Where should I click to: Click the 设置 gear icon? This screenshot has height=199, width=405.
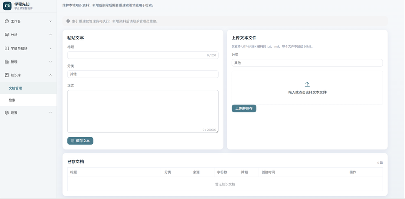click(x=7, y=113)
